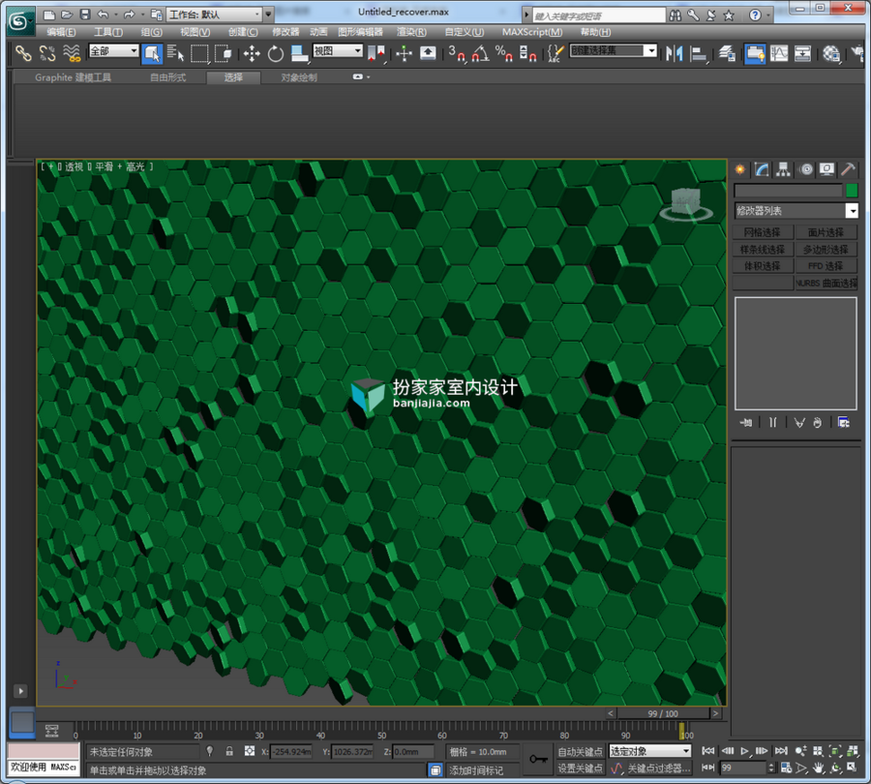
Task: Open the 选定对象 key target dropdown
Action: (x=650, y=751)
